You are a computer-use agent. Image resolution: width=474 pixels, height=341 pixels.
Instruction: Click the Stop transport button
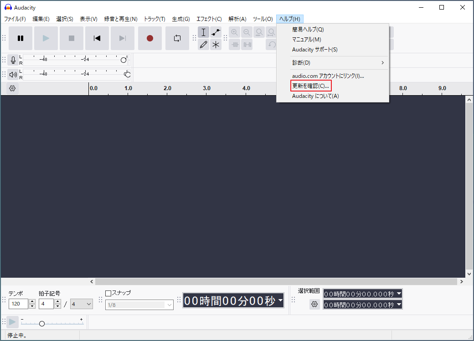(72, 38)
